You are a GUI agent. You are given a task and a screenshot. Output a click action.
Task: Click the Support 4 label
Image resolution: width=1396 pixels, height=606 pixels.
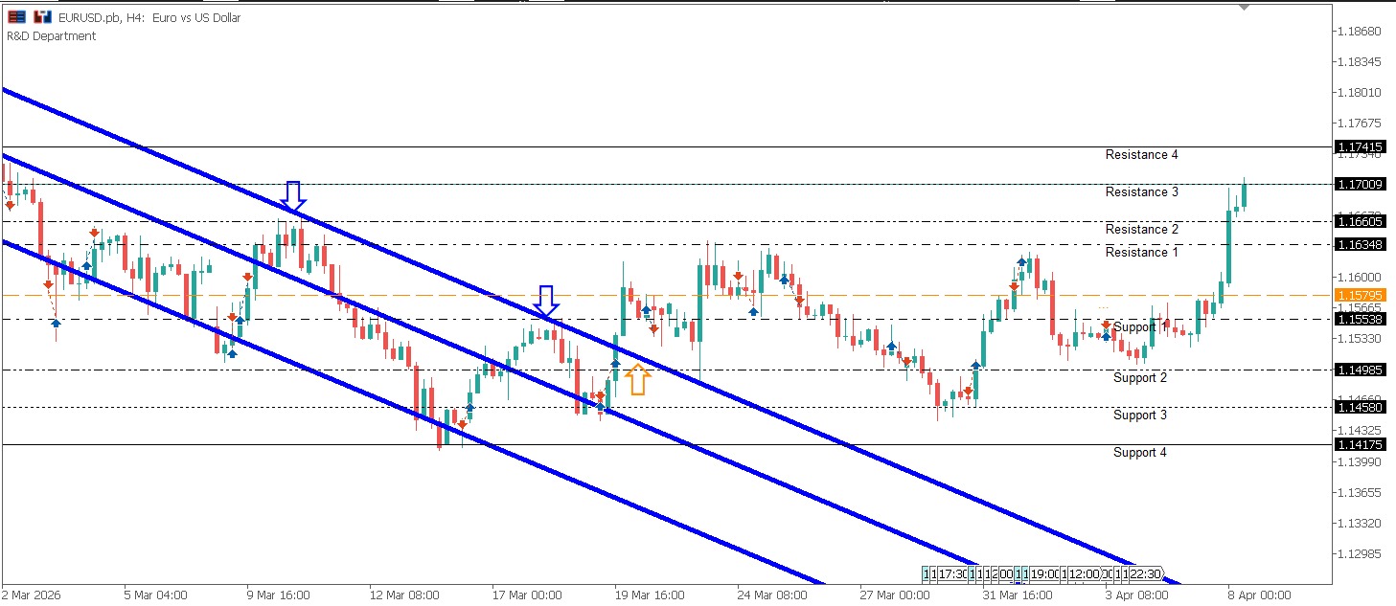tap(1138, 452)
